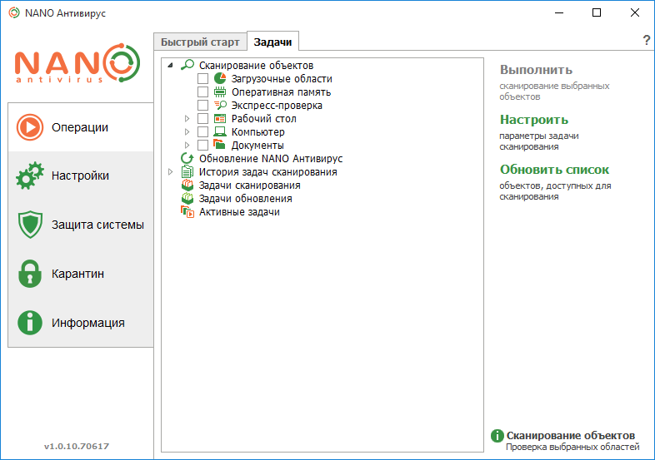Click the История задач сканирования icon

click(187, 172)
